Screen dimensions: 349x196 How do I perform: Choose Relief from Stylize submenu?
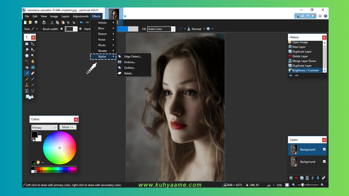pyautogui.click(x=134, y=73)
